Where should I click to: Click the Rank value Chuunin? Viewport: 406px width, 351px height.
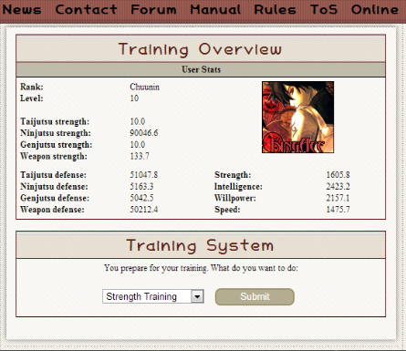point(144,87)
